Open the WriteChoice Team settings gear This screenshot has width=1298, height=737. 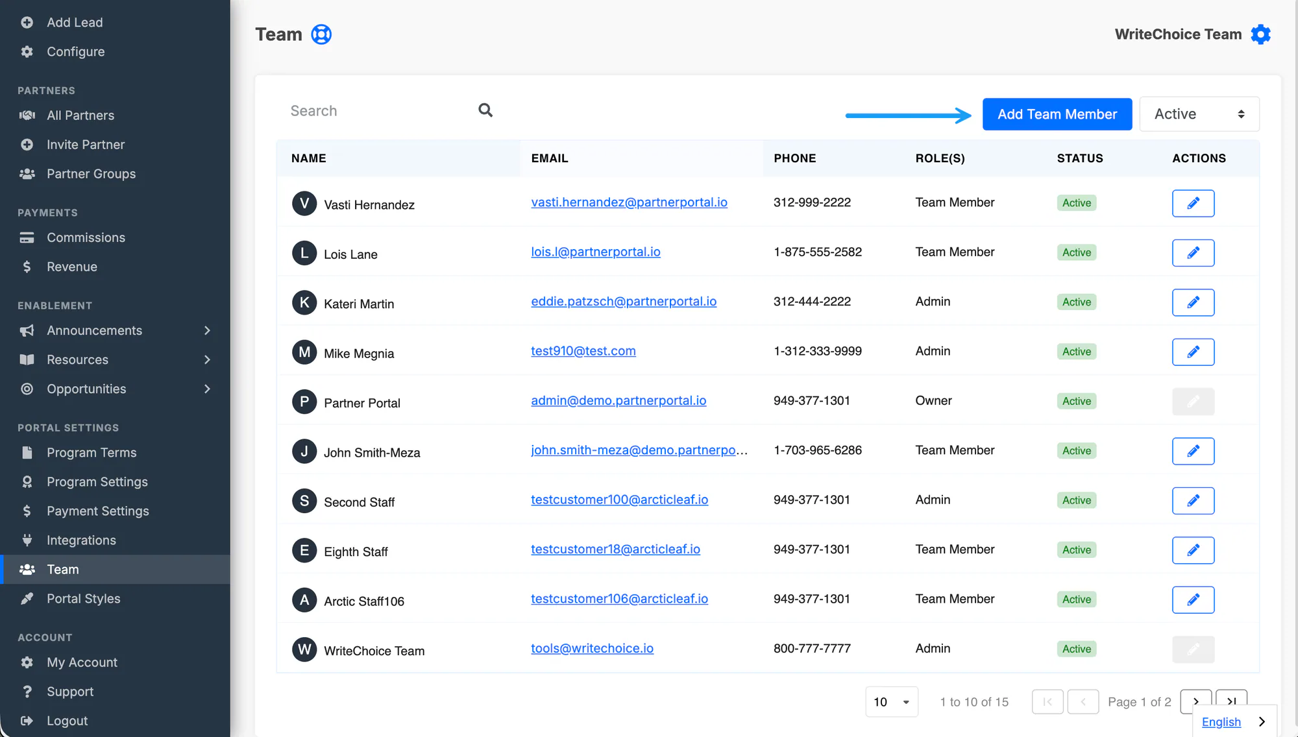(1260, 34)
